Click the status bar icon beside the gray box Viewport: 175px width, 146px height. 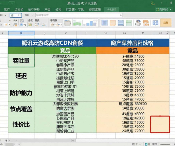[19, 144]
